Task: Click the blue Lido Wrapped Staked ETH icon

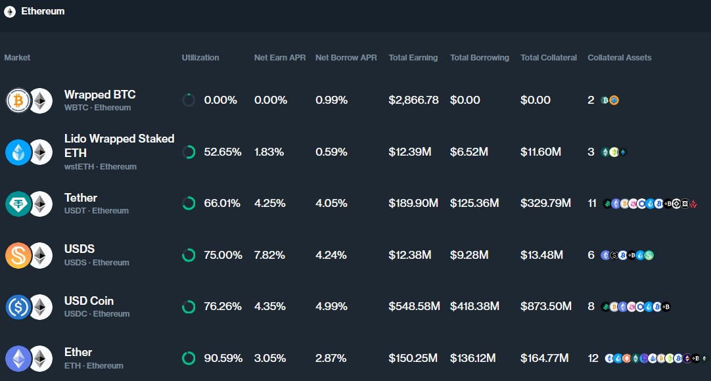Action: pyautogui.click(x=18, y=152)
